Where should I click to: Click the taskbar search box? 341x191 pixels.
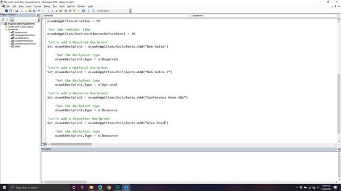[39, 187]
